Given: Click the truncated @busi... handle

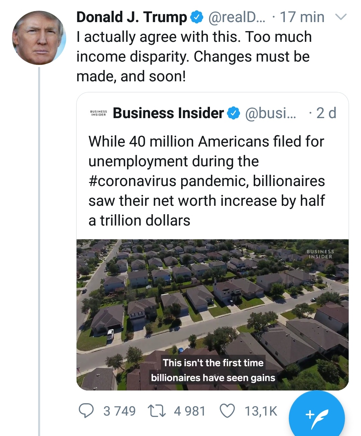Looking at the screenshot, I should pos(271,113).
